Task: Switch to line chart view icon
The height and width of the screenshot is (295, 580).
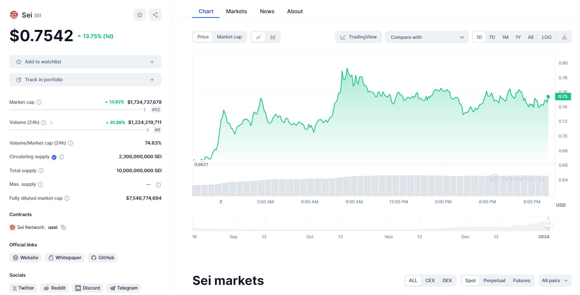Action: pos(258,37)
